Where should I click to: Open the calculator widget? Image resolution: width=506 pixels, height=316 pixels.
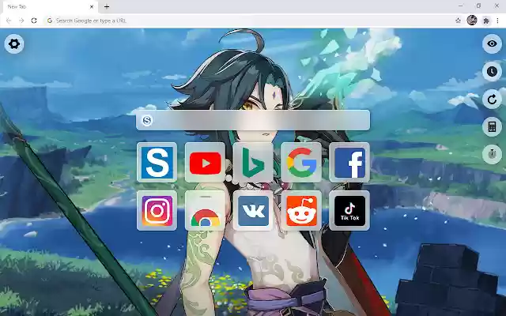coord(492,126)
